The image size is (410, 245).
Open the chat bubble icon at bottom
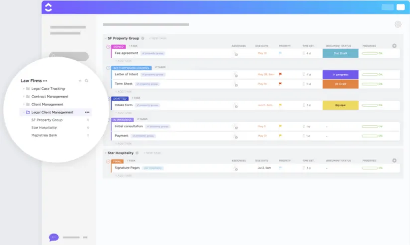[x=54, y=237]
